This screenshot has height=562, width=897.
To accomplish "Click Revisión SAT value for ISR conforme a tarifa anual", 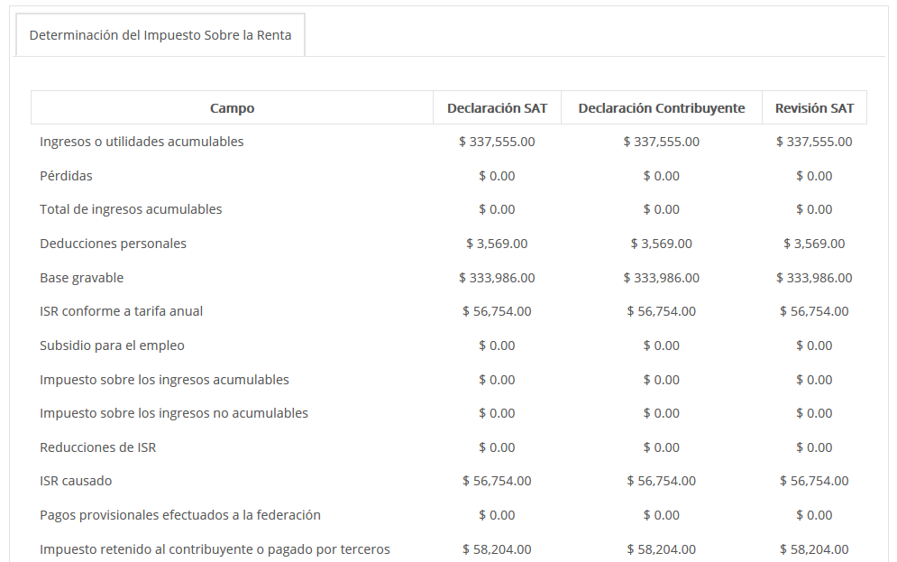I will tap(814, 311).
